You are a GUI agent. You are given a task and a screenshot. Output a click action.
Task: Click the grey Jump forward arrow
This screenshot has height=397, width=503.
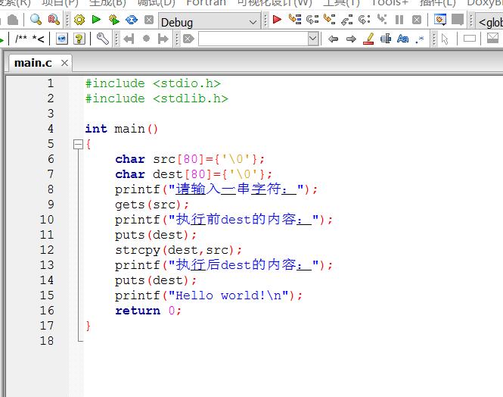coord(163,39)
